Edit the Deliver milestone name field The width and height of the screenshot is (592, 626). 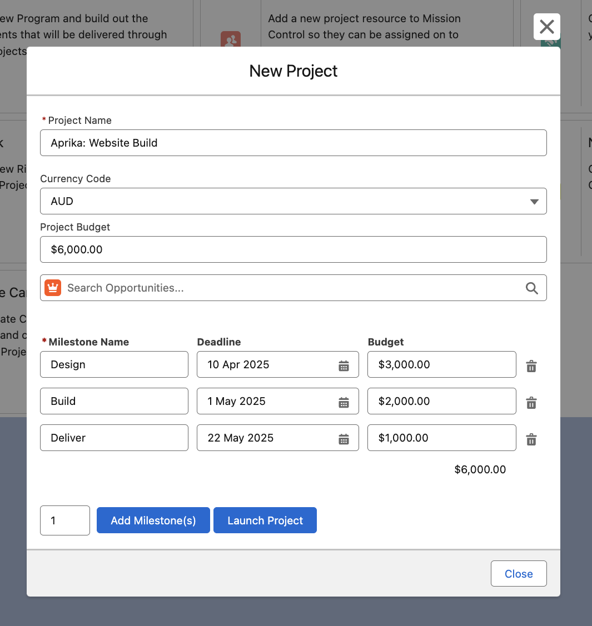(114, 438)
